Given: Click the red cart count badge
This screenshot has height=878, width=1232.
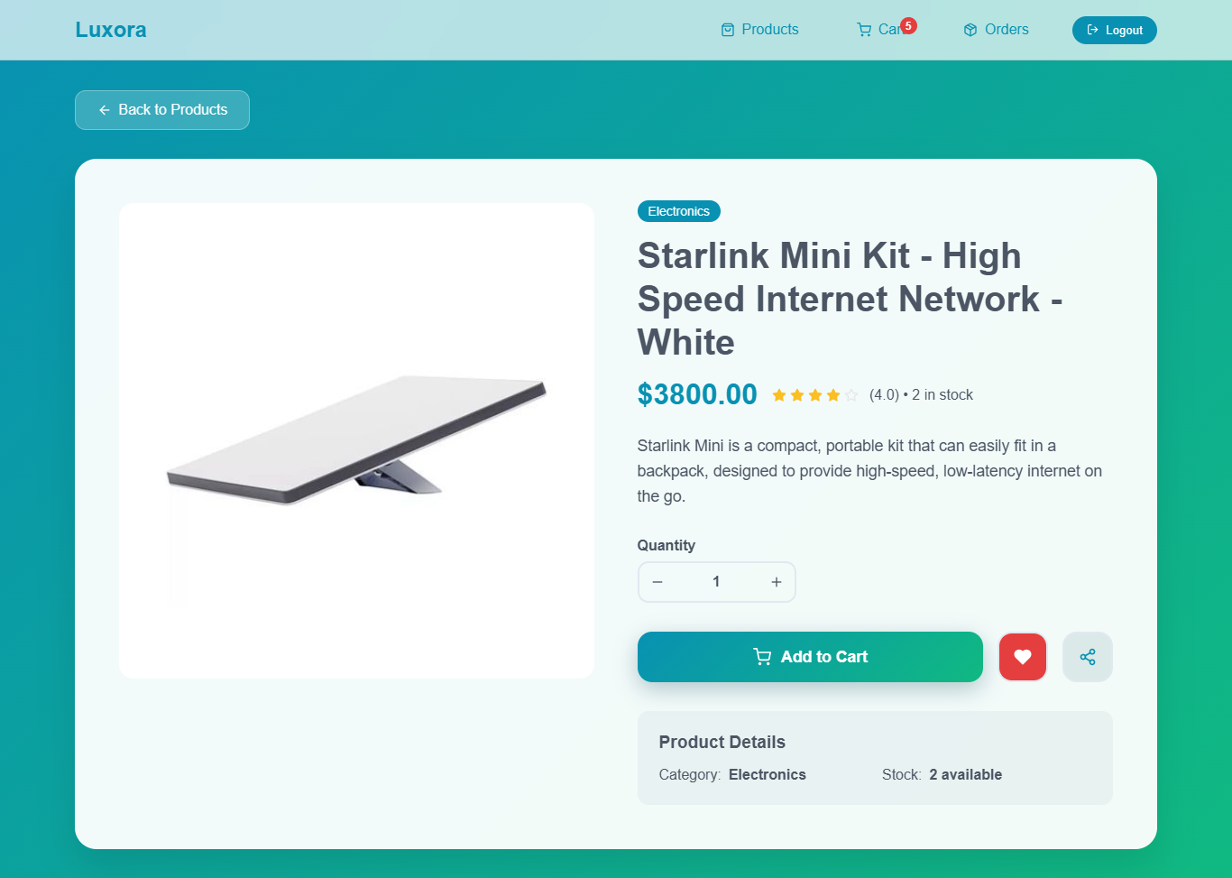Looking at the screenshot, I should [908, 25].
